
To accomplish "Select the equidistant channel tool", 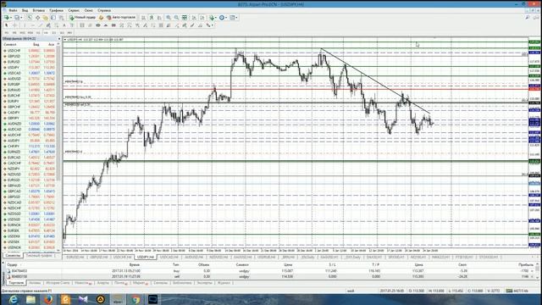I will (48, 25).
